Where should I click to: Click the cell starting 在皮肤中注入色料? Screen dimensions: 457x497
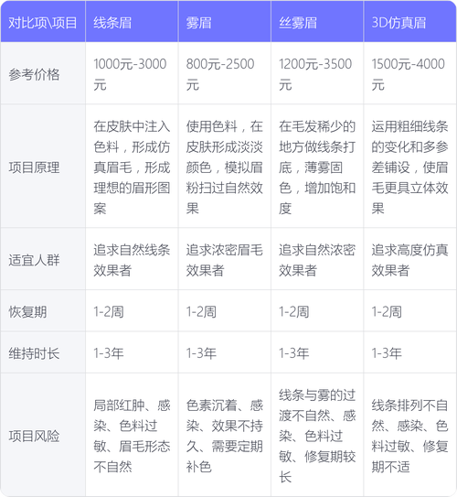pyautogui.click(x=132, y=166)
